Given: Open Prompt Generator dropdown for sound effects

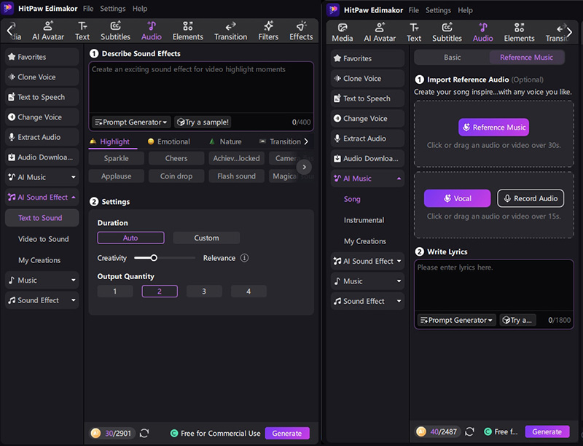Looking at the screenshot, I should [131, 122].
